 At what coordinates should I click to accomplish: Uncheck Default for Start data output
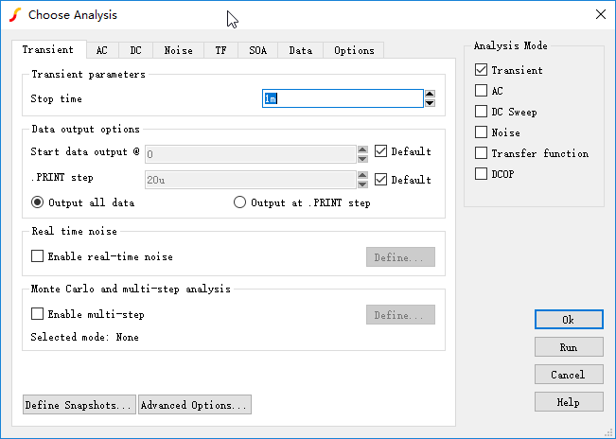point(380,151)
